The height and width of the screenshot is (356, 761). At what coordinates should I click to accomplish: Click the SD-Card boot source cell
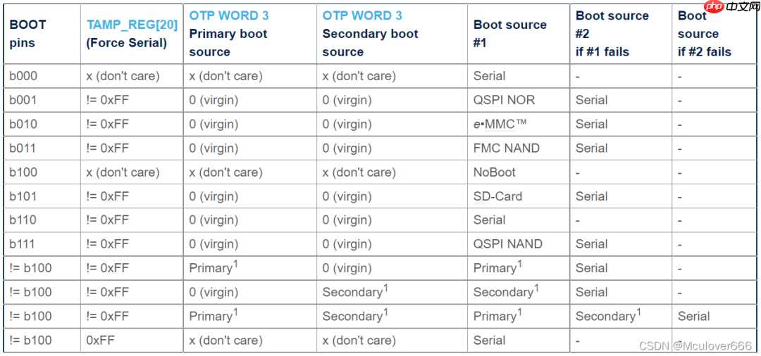point(497,196)
